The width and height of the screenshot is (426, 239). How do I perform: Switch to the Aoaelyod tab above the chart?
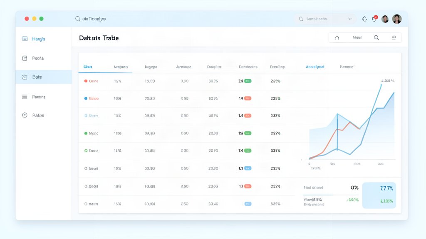[315, 67]
